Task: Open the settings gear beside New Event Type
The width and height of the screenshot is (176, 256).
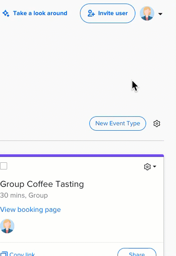Action: (157, 124)
